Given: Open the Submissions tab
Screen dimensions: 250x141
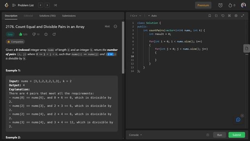Looking at the screenshot, I should point(69,16).
